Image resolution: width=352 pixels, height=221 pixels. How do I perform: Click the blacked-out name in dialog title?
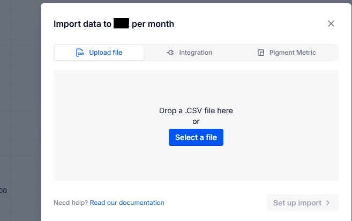(x=121, y=24)
